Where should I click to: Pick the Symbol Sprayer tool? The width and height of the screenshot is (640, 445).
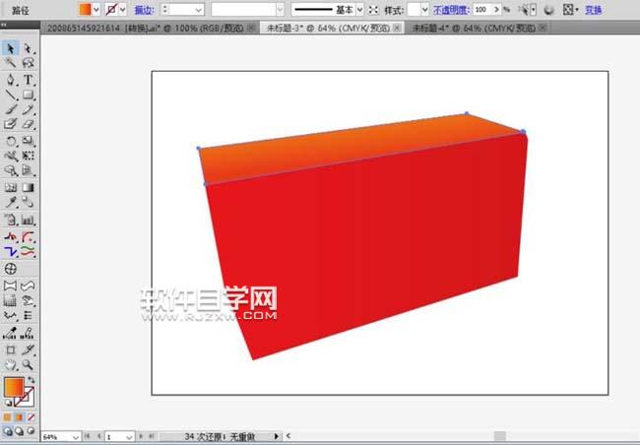click(10, 170)
